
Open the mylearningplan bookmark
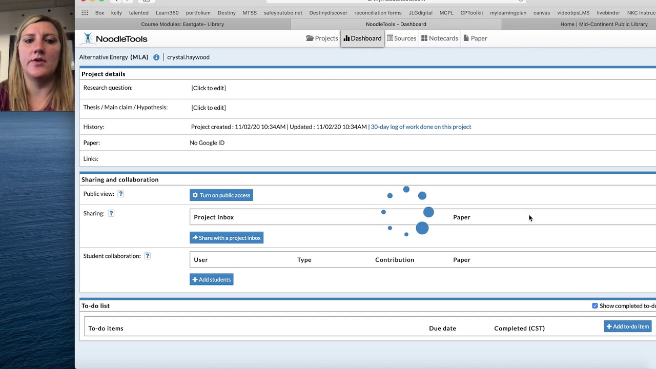pos(508,13)
